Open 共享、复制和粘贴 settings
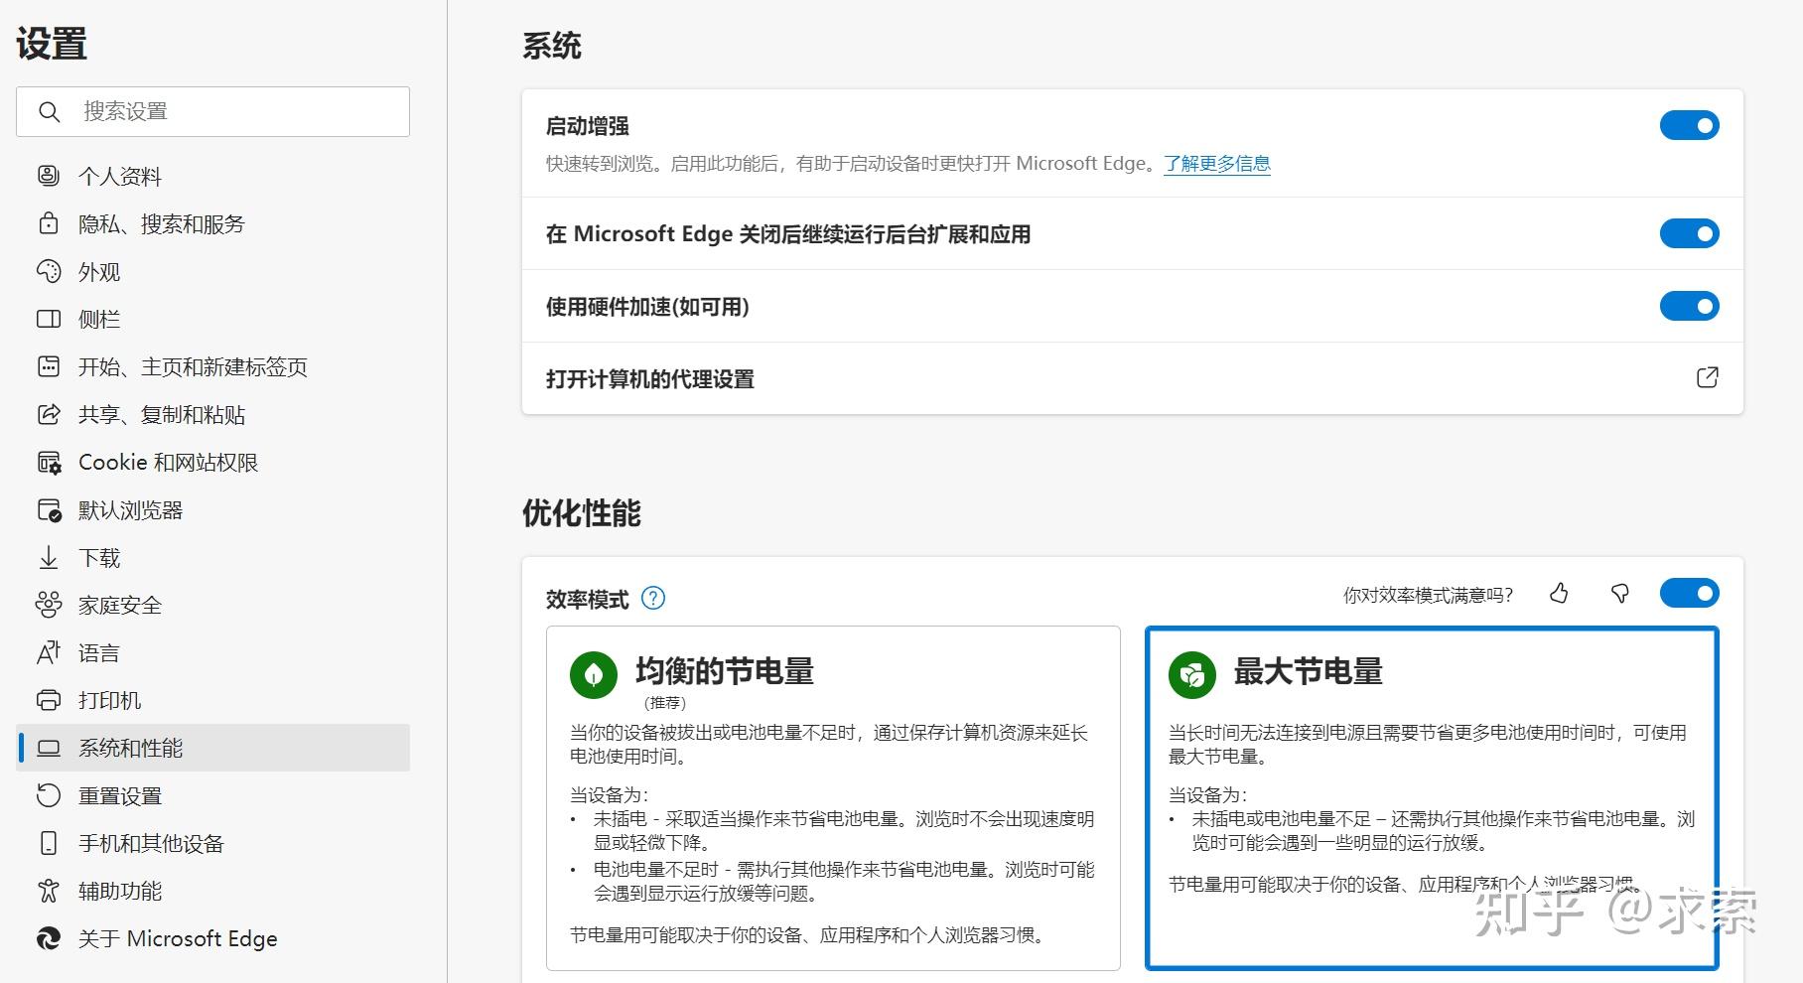1803x983 pixels. (213, 414)
